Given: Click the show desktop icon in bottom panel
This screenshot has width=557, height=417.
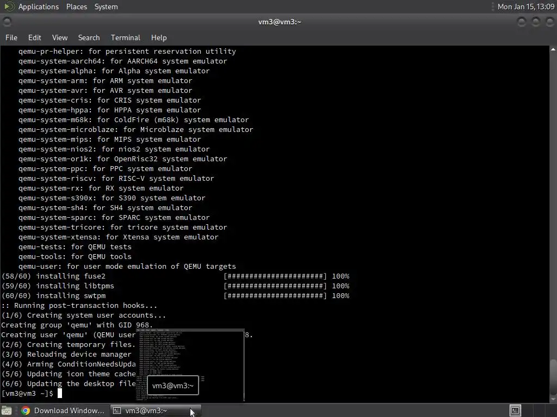Looking at the screenshot, I should click(7, 410).
